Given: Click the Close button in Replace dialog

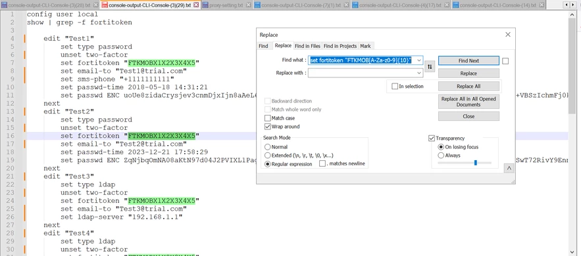Looking at the screenshot, I should tap(468, 116).
